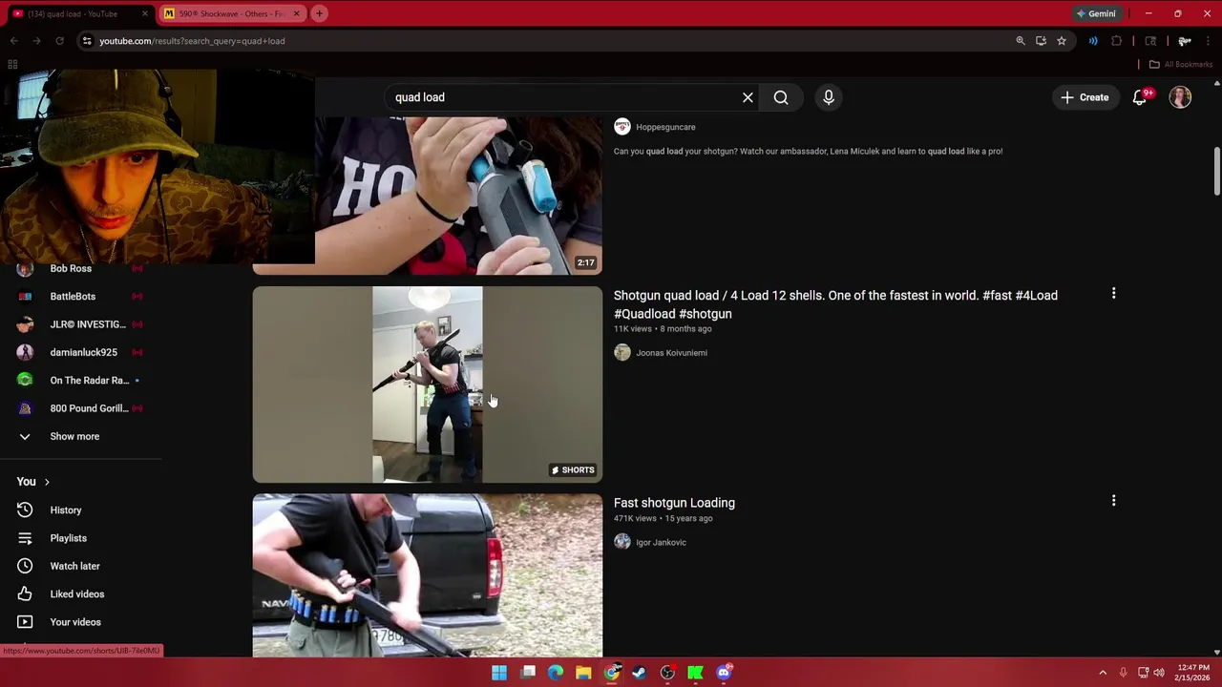This screenshot has height=687, width=1222.
Task: Open the Hoppesguncare 2:17 video thumbnail
Action: click(458, 196)
